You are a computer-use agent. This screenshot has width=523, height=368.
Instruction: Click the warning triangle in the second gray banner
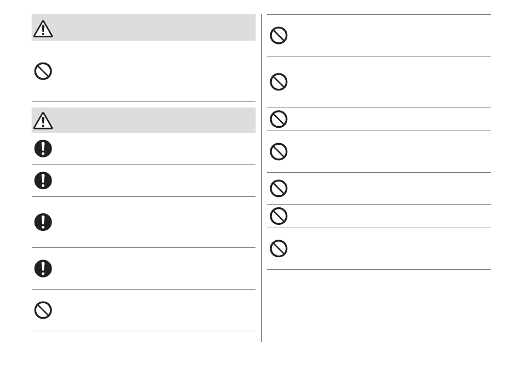[43, 121]
